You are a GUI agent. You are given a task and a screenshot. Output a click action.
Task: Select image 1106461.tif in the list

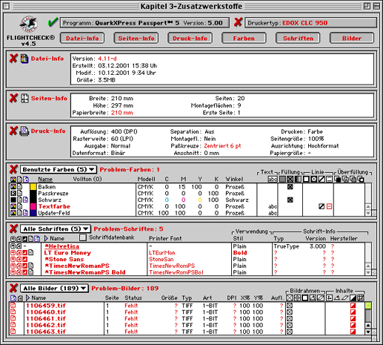[x=187, y=318]
